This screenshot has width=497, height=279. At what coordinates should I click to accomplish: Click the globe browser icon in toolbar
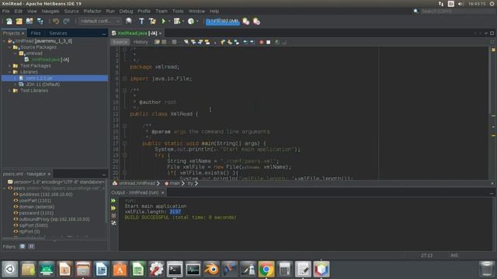(128, 21)
